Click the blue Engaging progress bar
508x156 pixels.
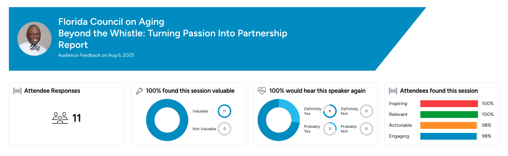click(x=448, y=136)
